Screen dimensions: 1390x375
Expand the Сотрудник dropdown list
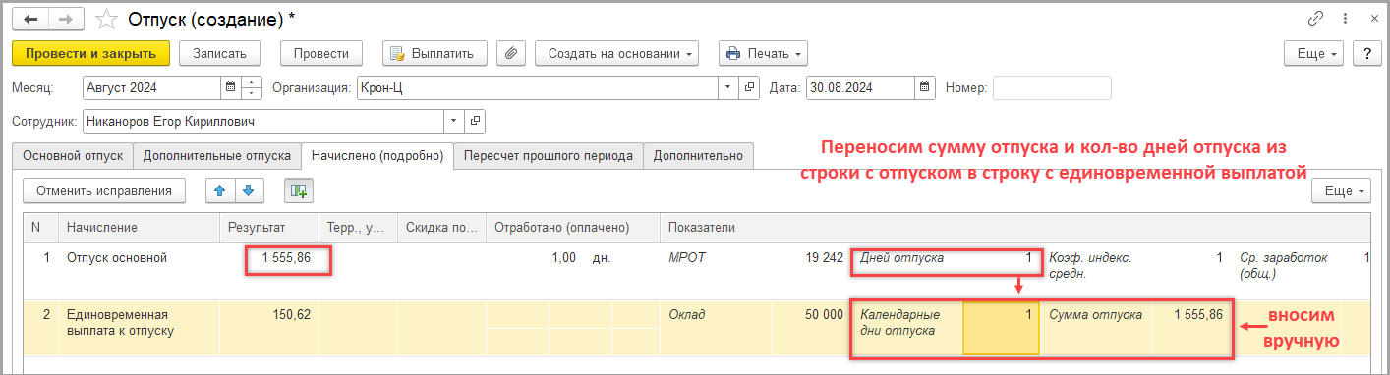[x=454, y=121]
